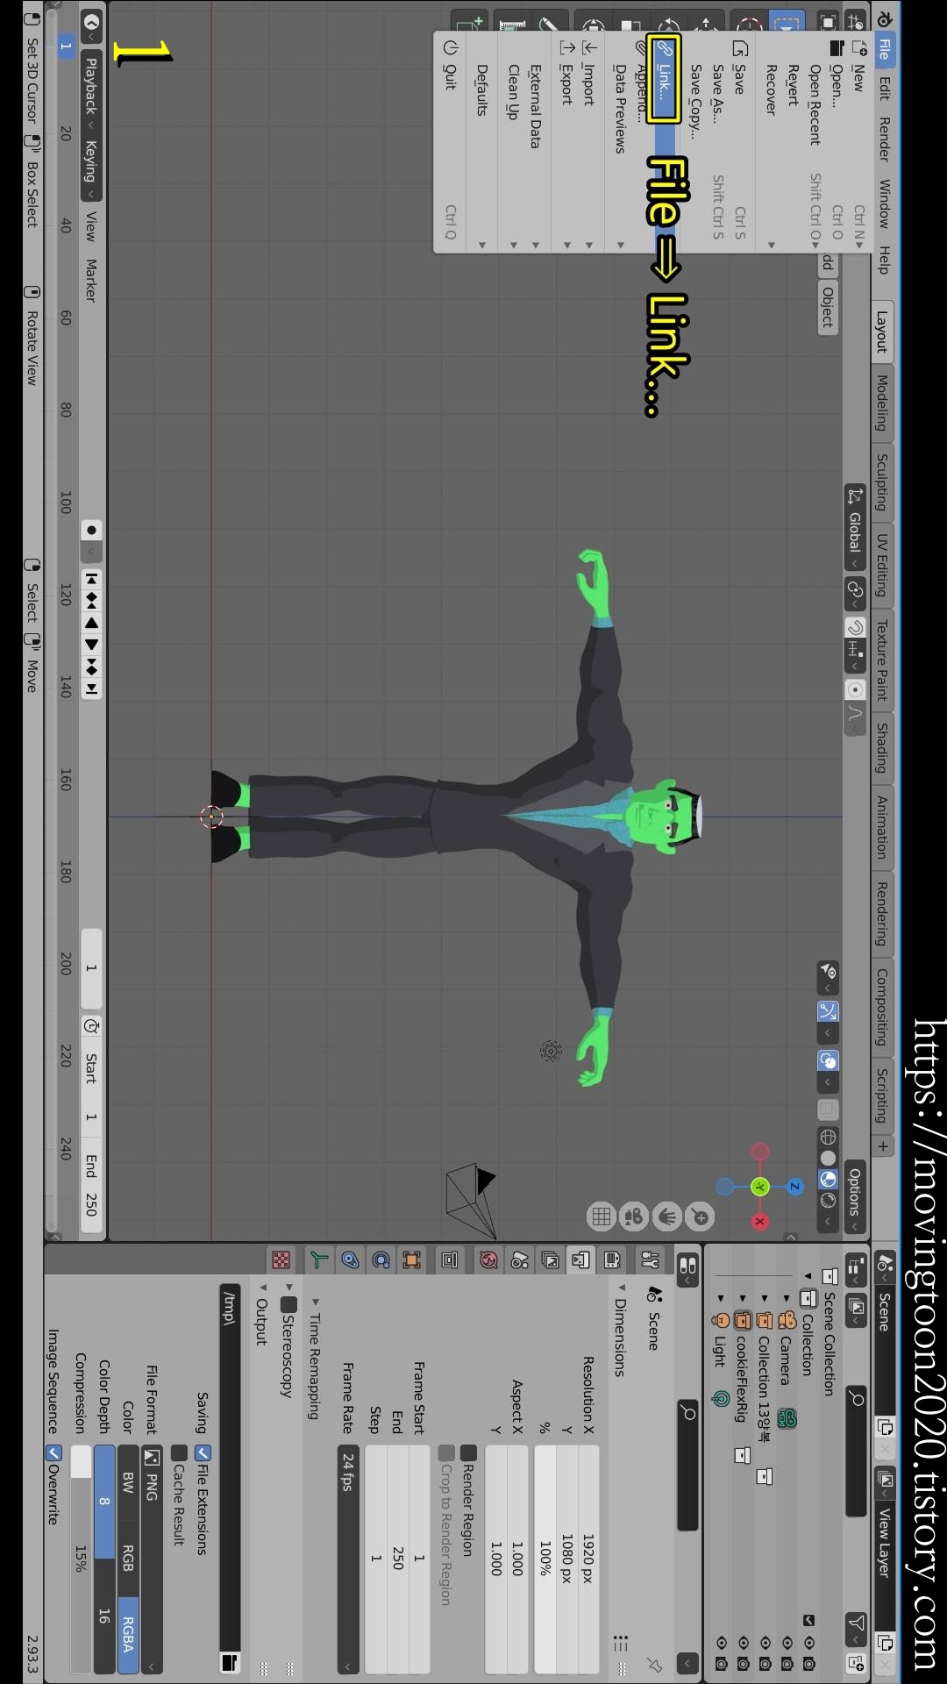Open the World properties tab

tap(488, 1260)
